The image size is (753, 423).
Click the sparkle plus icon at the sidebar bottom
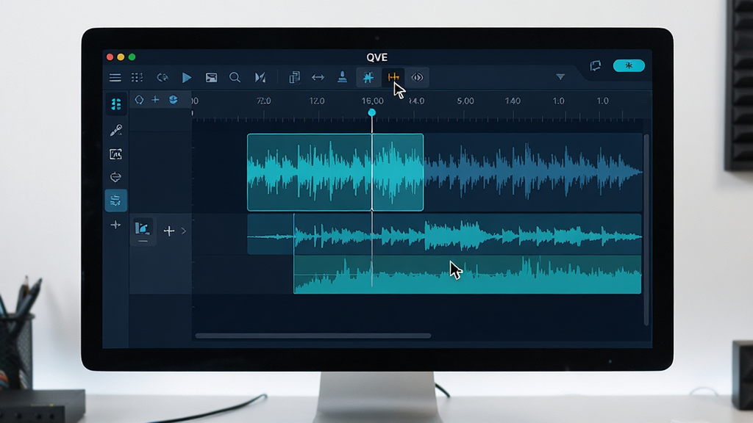click(x=115, y=225)
